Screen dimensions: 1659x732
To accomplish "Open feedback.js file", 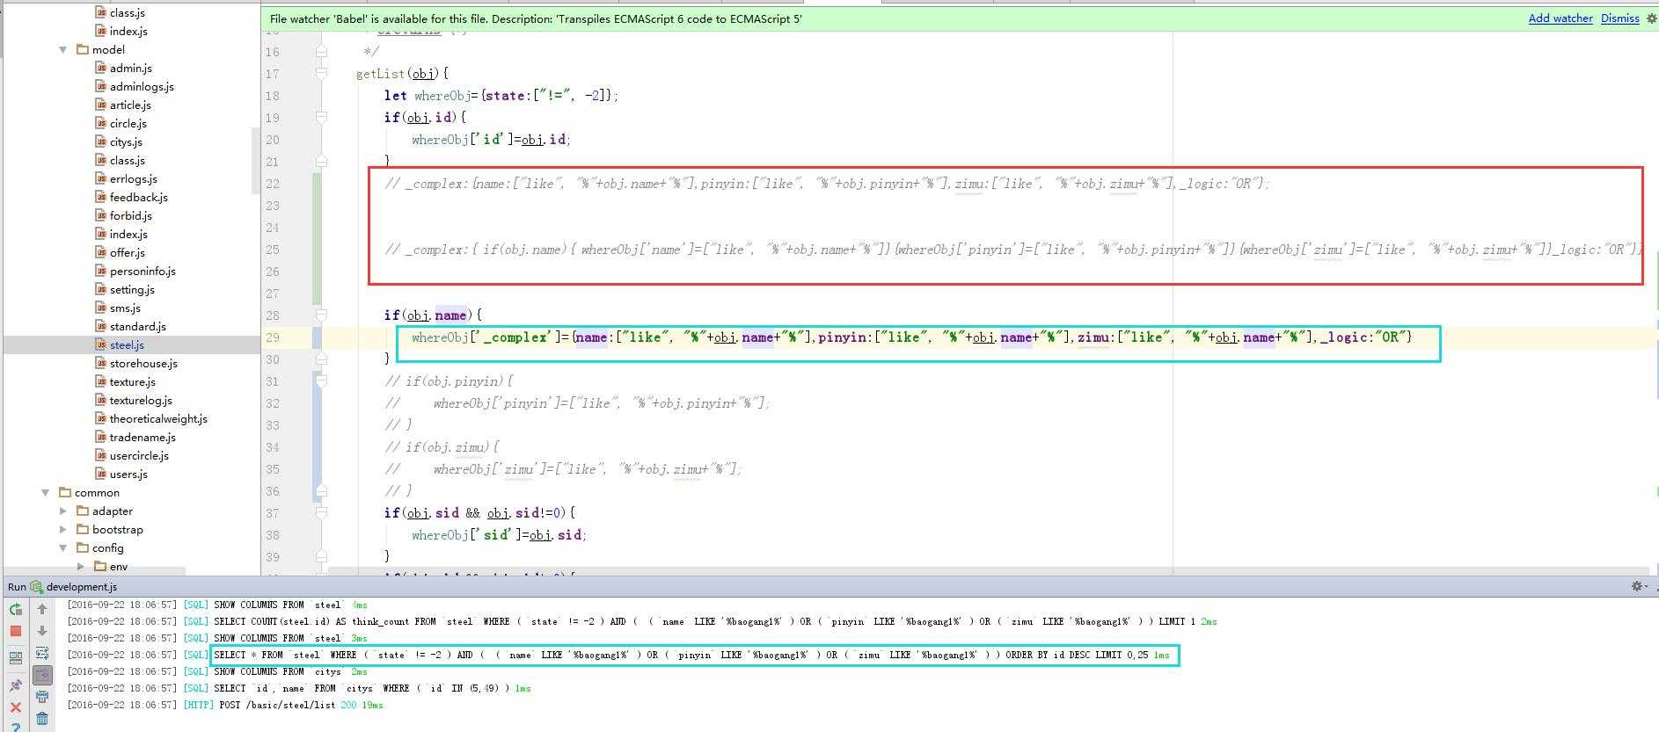I will (138, 198).
